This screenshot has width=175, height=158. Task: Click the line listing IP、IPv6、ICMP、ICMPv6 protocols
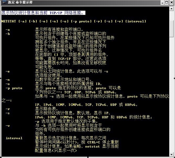(86, 105)
